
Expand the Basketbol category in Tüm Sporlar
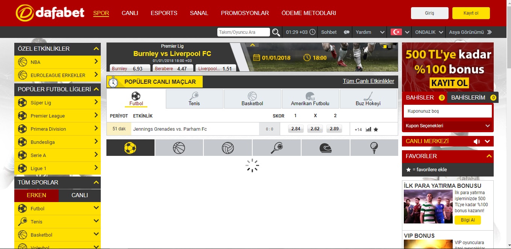pos(96,234)
